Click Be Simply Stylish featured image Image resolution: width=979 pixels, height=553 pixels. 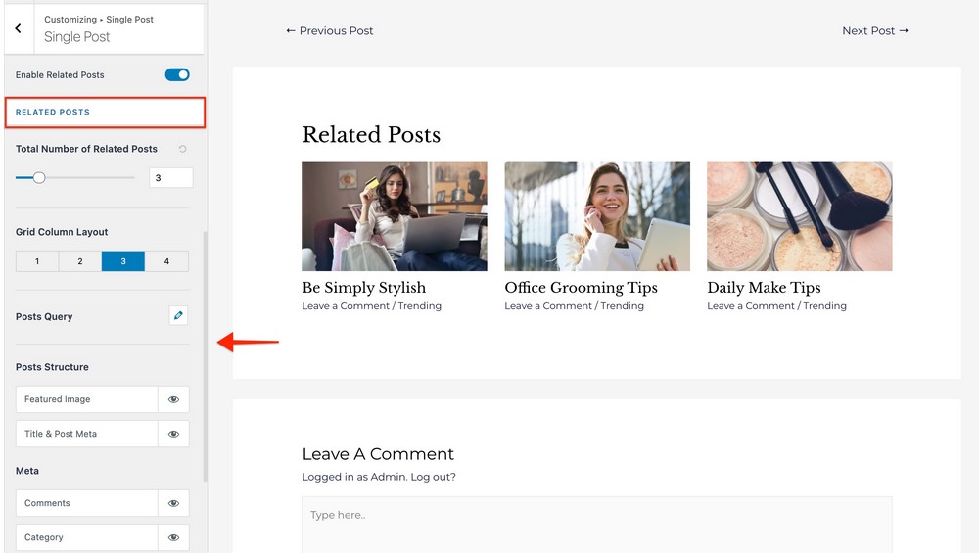394,216
